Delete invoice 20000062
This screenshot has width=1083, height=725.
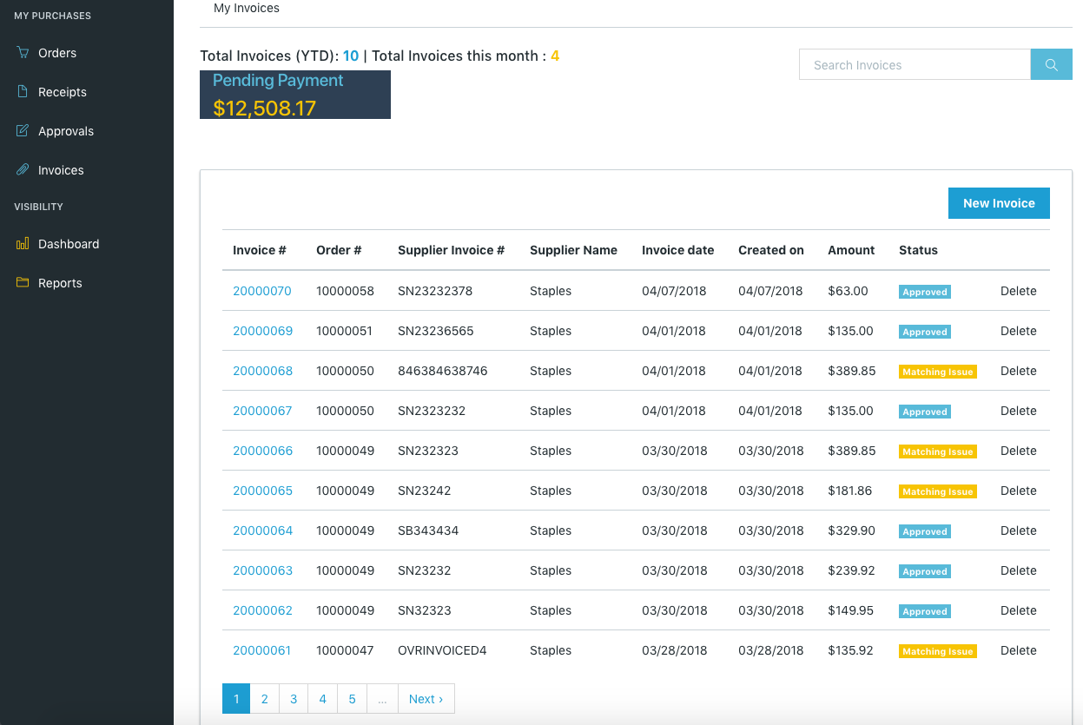click(1019, 610)
